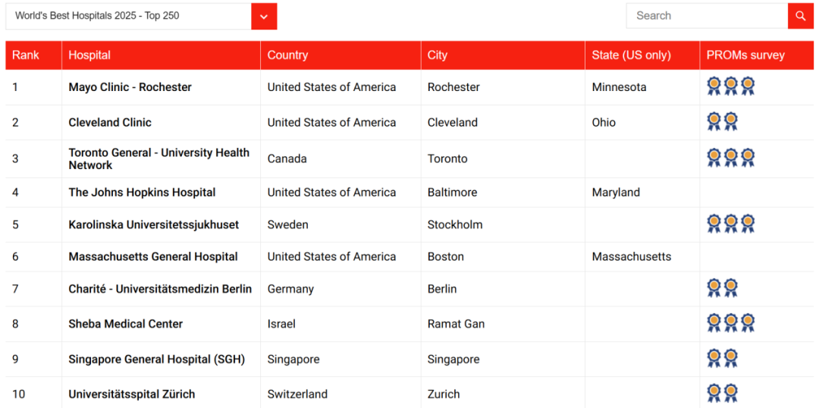The width and height of the screenshot is (819, 408).
Task: Click the Country column header
Action: coord(287,55)
